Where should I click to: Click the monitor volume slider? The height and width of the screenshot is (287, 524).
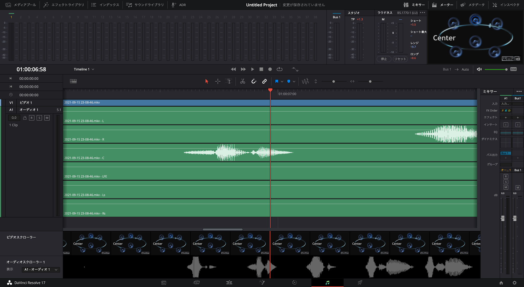pos(496,69)
